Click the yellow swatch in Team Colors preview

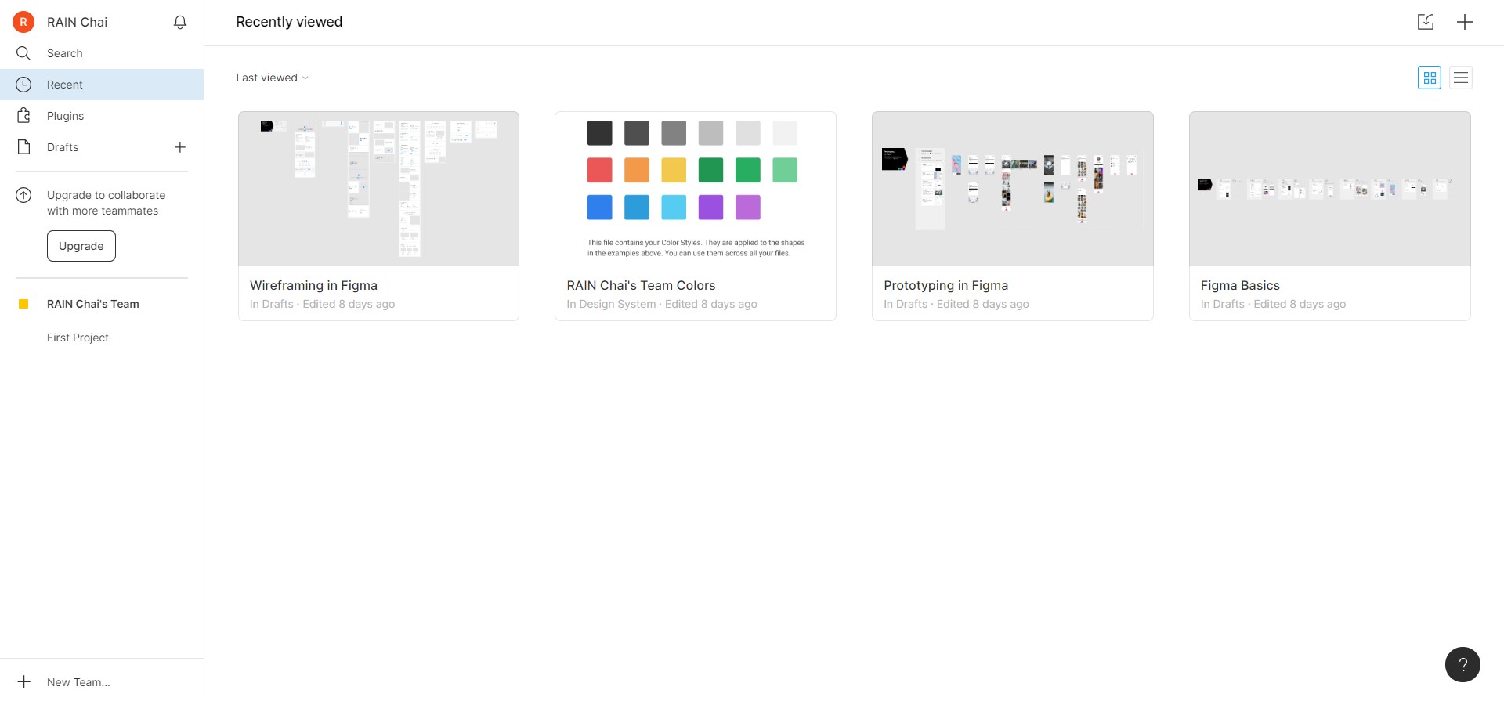point(674,170)
